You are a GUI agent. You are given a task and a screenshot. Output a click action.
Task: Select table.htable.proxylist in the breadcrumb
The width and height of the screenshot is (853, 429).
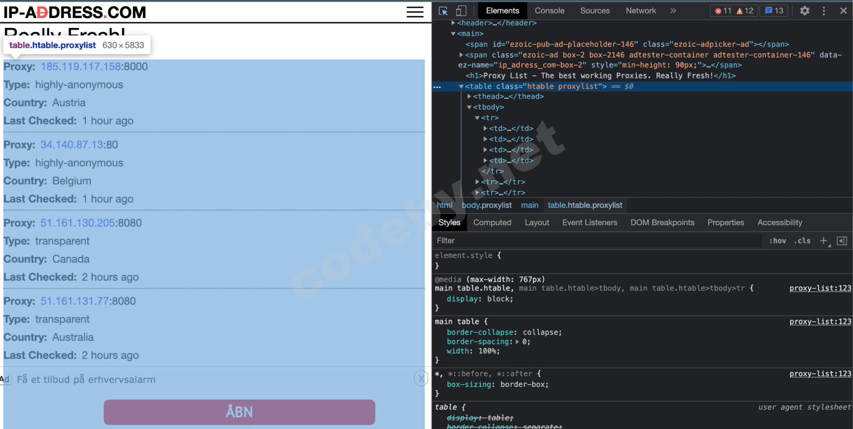tap(585, 205)
